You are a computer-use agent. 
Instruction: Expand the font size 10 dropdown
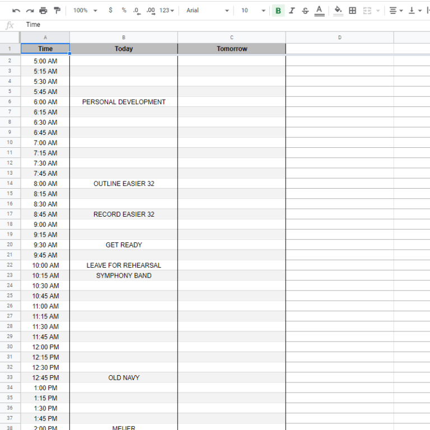(253, 11)
